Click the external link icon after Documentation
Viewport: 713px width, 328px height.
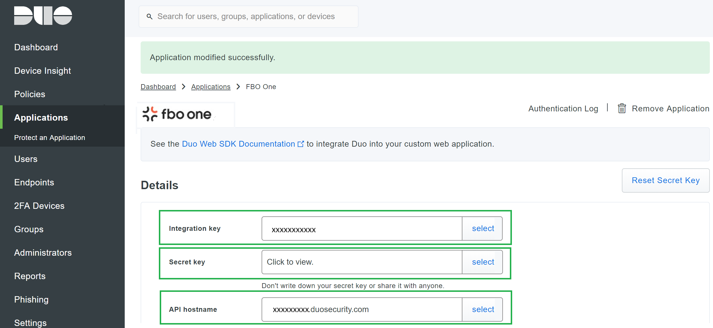point(301,144)
